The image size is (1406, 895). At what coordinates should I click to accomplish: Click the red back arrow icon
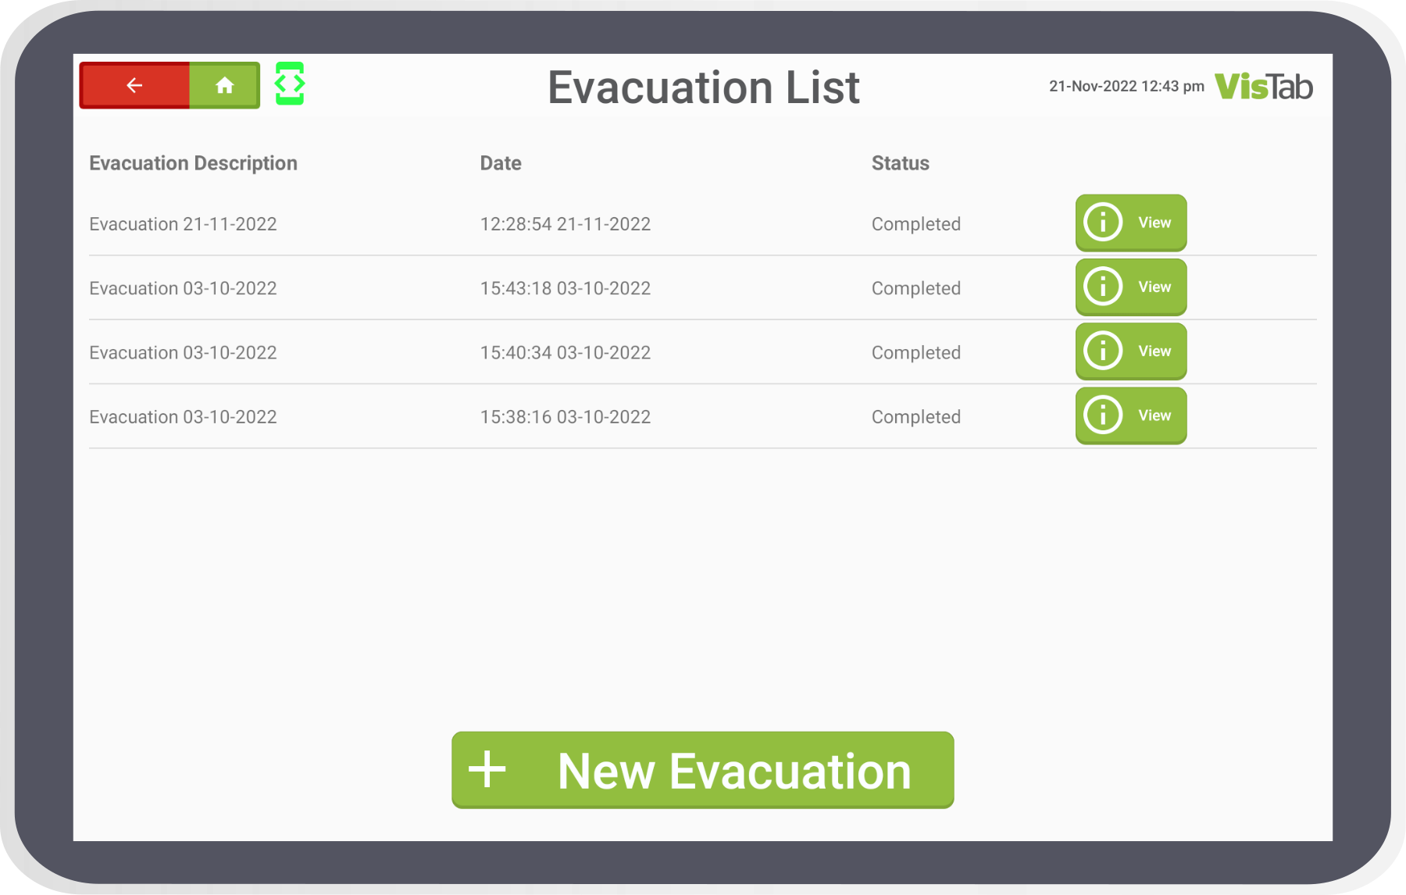tap(134, 86)
